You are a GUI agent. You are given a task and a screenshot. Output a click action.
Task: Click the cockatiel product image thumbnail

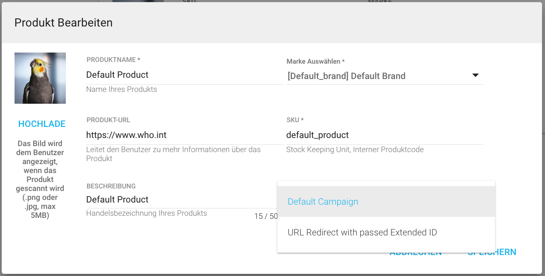40,78
